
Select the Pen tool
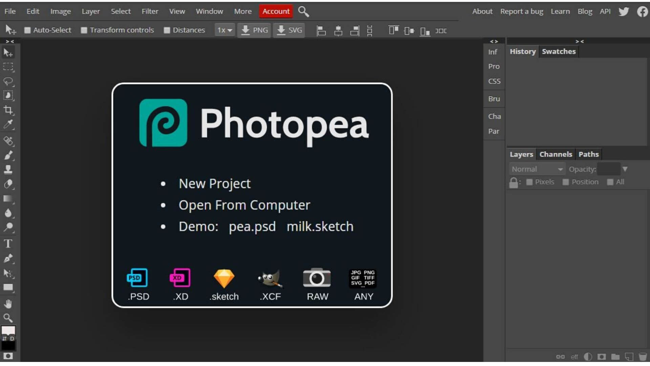(x=8, y=259)
